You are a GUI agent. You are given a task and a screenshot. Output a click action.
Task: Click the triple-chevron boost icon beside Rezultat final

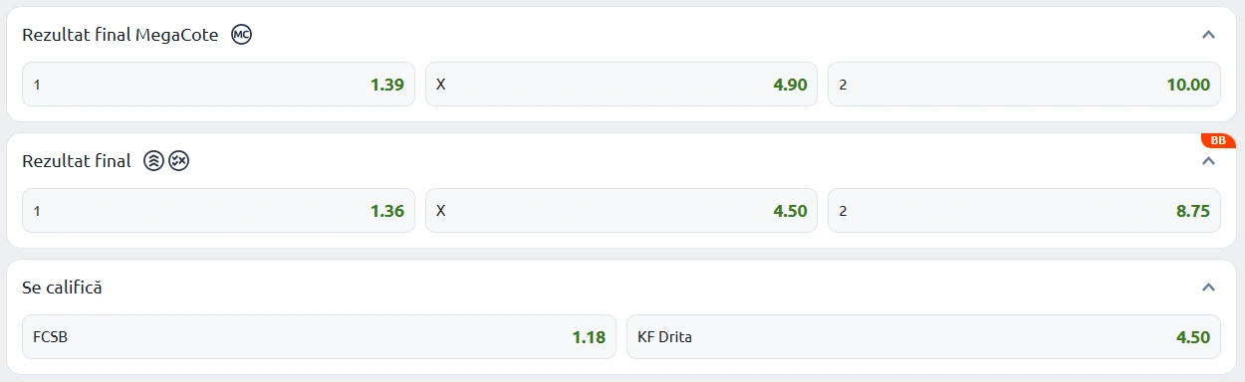[x=153, y=161]
